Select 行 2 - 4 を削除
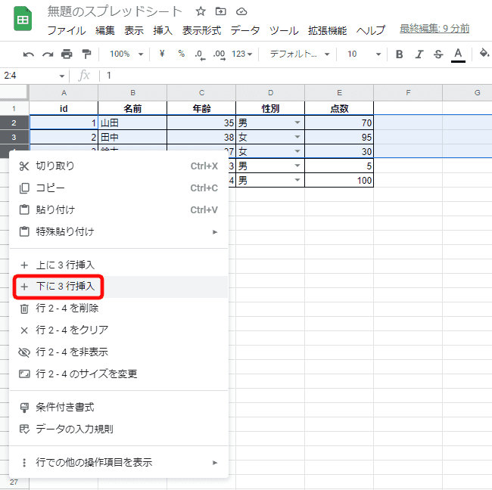The width and height of the screenshot is (492, 490). tap(119, 309)
